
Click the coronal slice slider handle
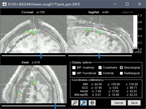[41, 56]
